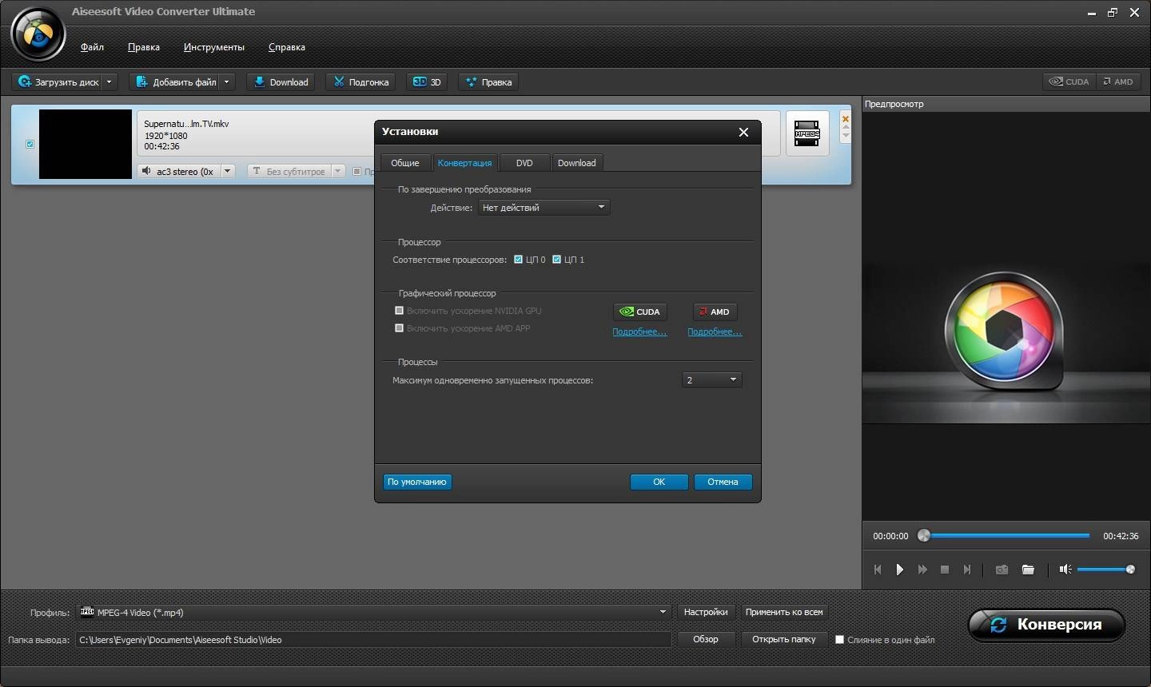This screenshot has width=1151, height=687.
Task: Toggle the video file selection checkbox
Action: point(30,144)
